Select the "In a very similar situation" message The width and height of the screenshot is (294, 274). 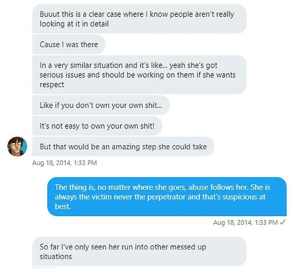pyautogui.click(x=139, y=75)
